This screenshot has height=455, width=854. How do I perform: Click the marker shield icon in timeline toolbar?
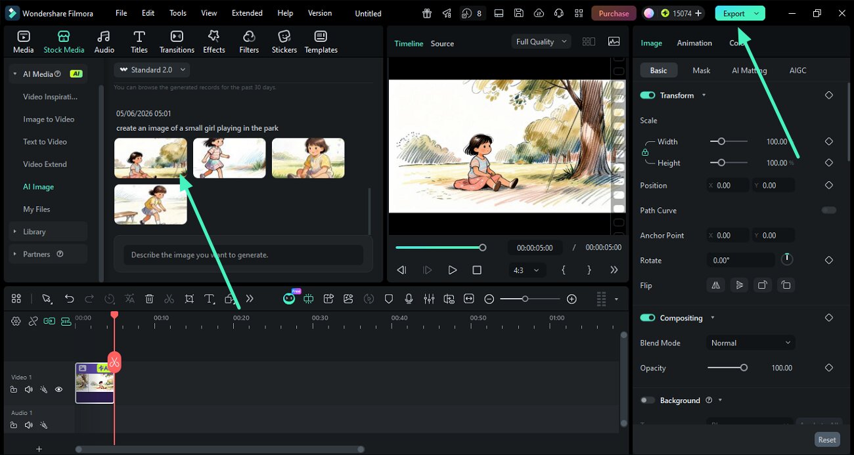pos(389,299)
